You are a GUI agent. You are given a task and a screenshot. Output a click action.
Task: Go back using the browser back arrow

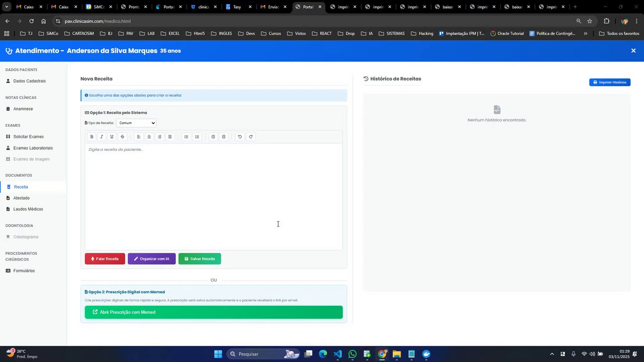coord(7,21)
